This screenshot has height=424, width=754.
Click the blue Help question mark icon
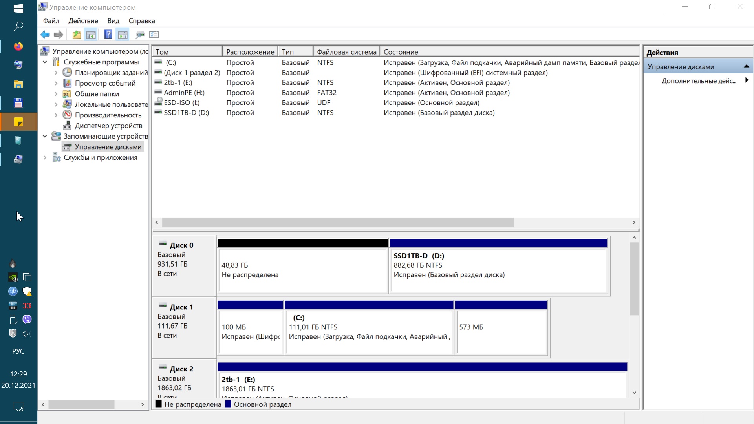(x=108, y=35)
